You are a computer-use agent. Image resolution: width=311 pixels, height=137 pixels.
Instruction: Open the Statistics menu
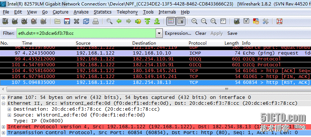point(103,12)
